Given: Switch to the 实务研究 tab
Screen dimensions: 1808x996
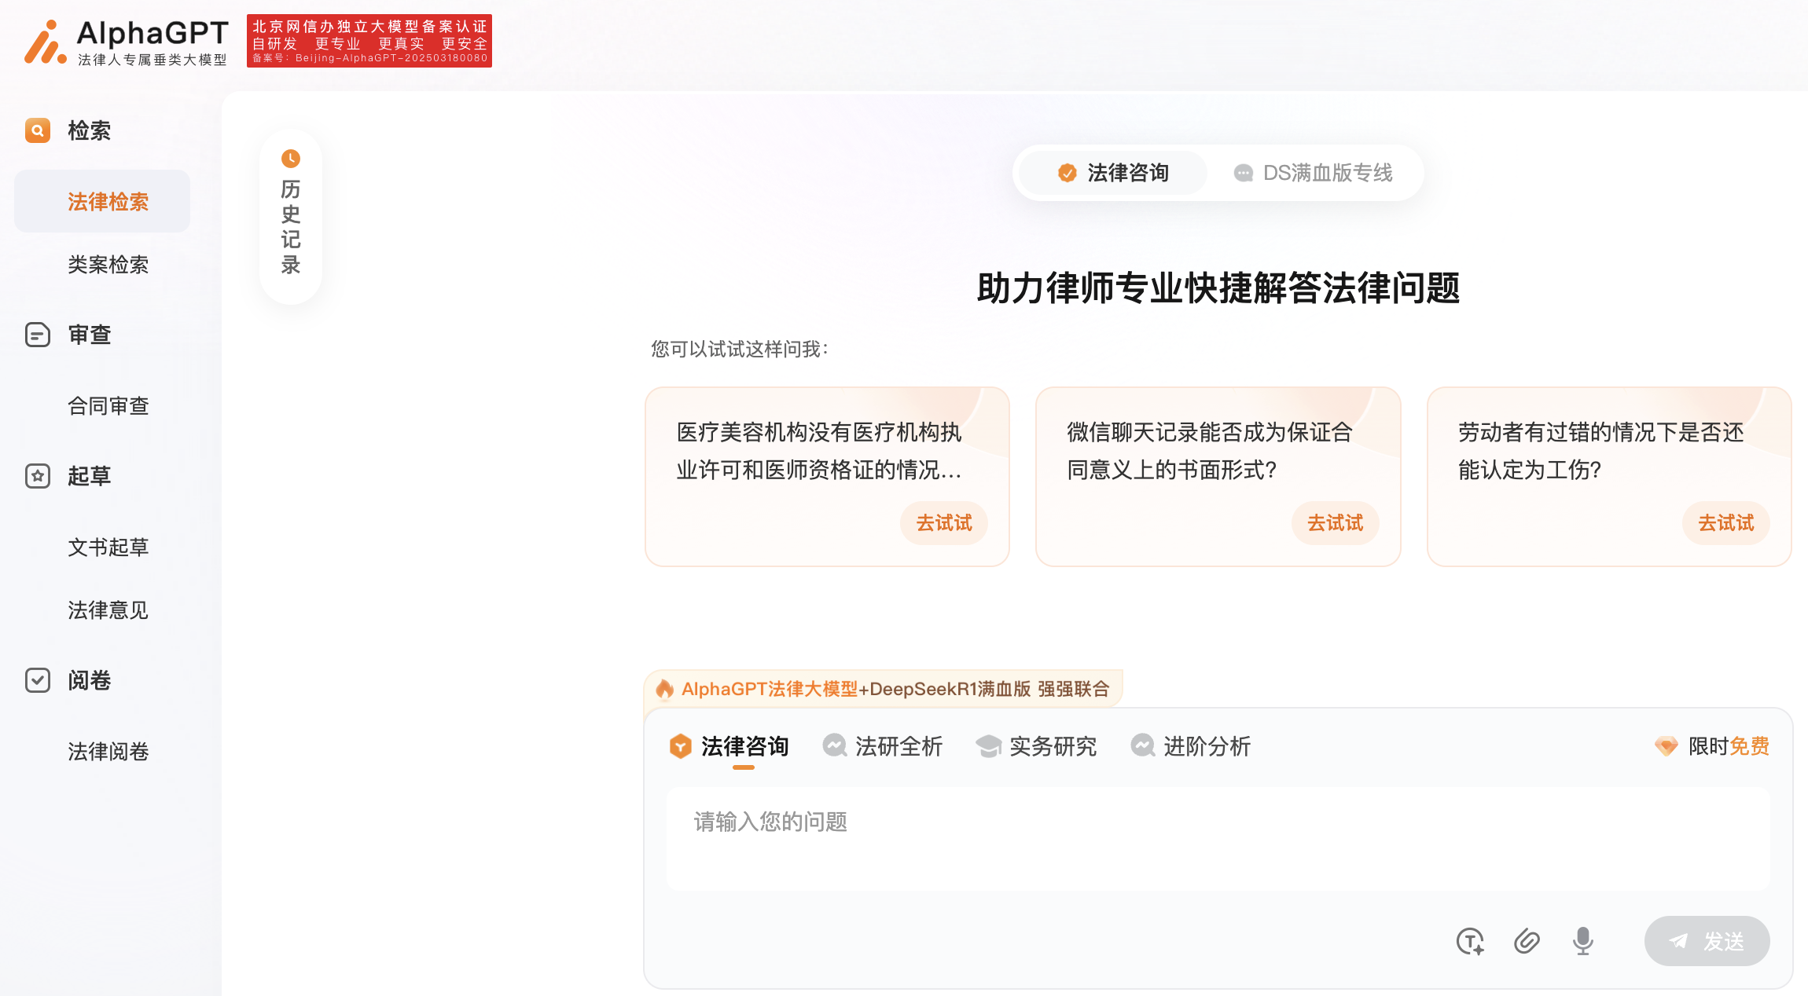Looking at the screenshot, I should pyautogui.click(x=1037, y=746).
